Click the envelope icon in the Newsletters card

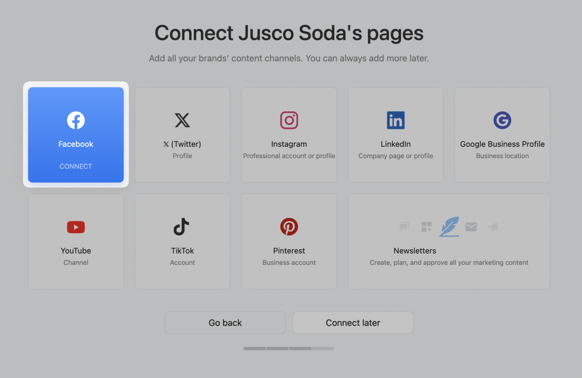[471, 227]
